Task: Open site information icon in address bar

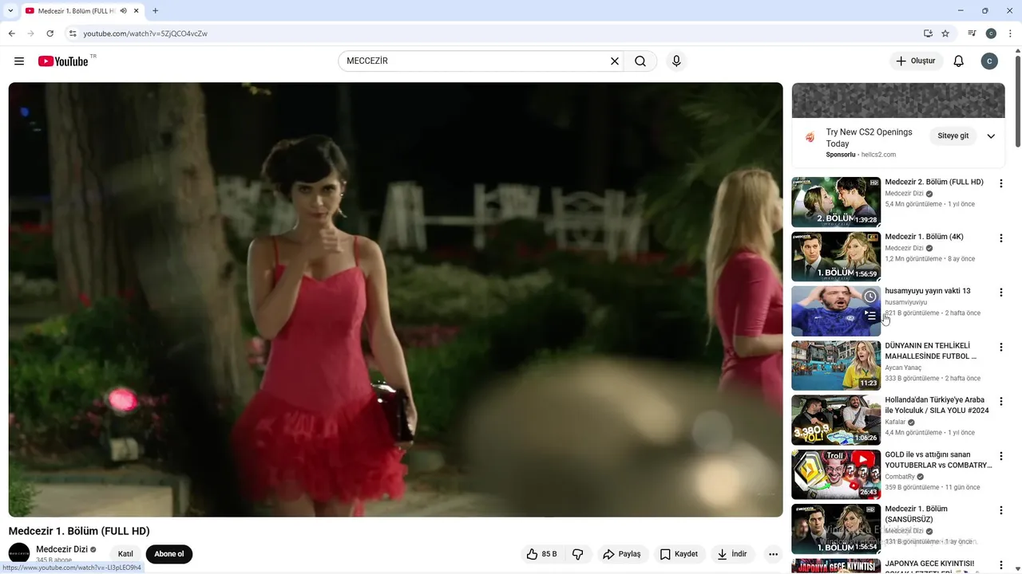Action: coord(72,33)
